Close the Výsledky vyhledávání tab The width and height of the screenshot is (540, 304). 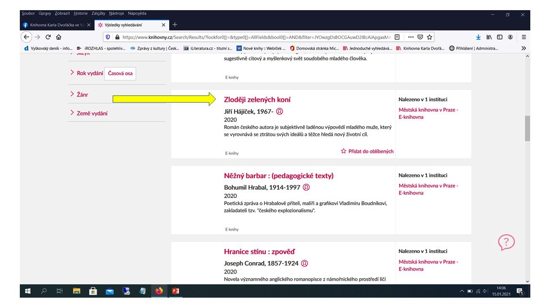(164, 25)
